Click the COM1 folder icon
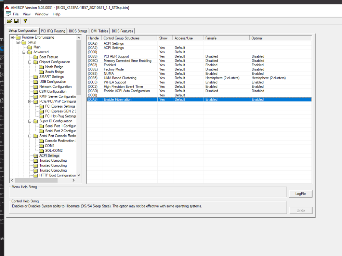This screenshot has height=256, width=342. 41,146
